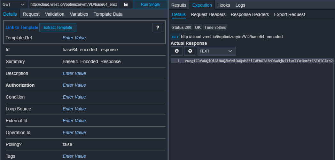Click the Extract Template button
This screenshot has height=160, width=335.
pyautogui.click(x=58, y=28)
